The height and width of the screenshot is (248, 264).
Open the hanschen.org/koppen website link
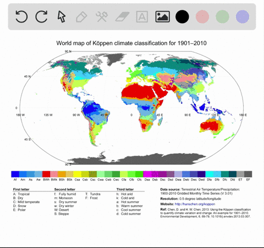click(195, 204)
